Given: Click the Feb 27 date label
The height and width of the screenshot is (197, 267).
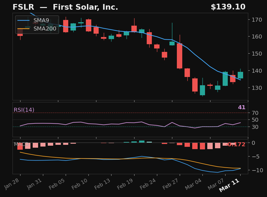Looking at the screenshot, I should click(x=171, y=184).
